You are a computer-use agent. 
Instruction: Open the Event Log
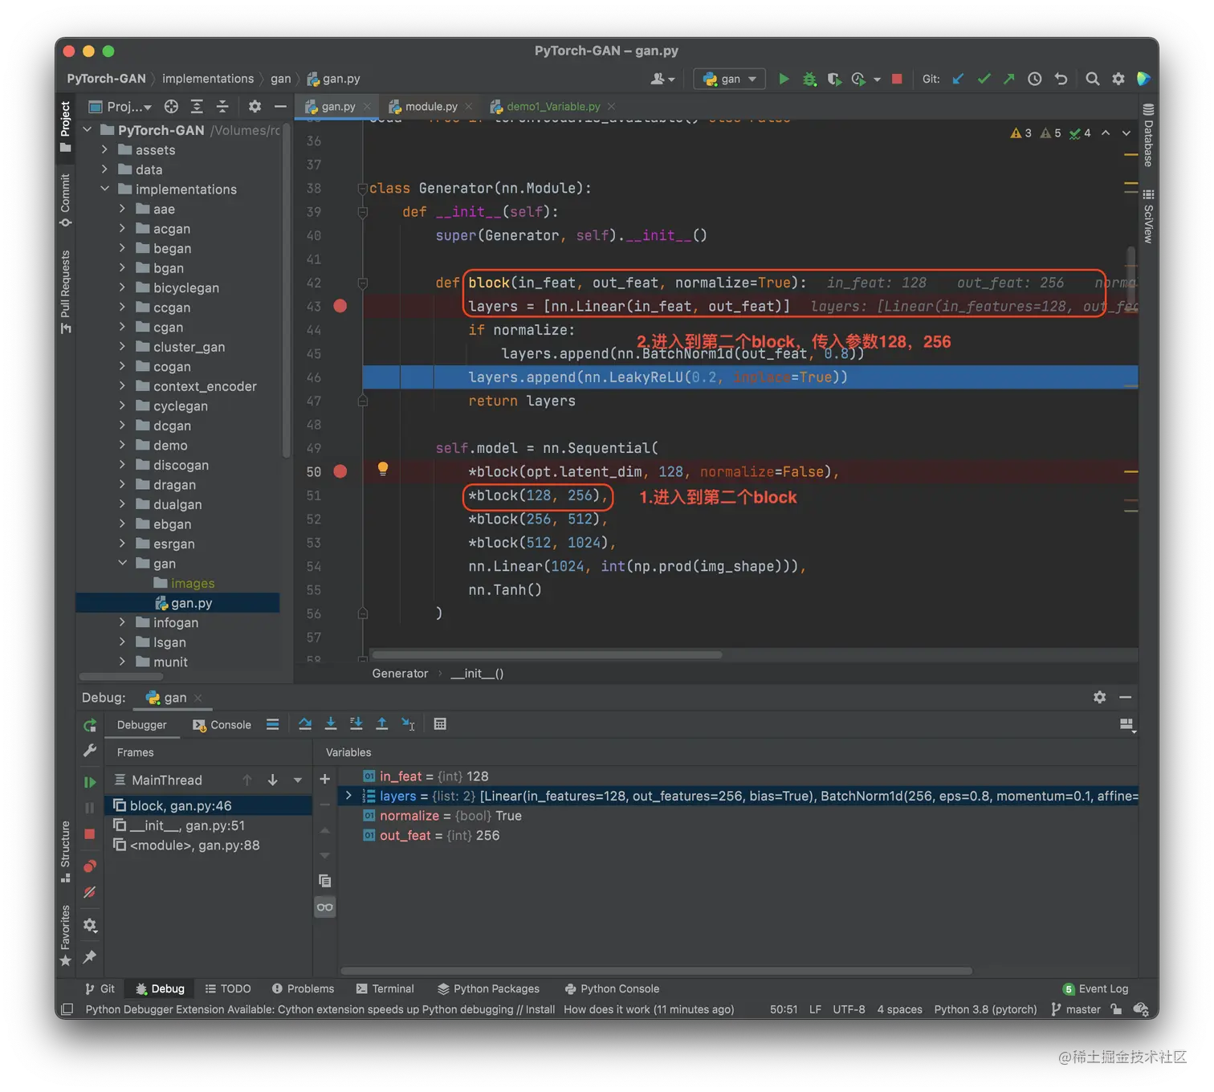click(1095, 988)
